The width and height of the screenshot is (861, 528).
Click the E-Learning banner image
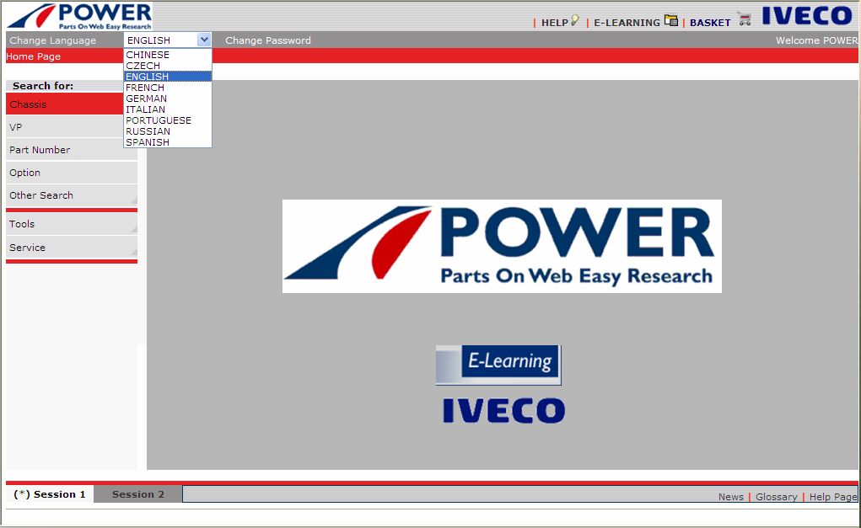498,365
